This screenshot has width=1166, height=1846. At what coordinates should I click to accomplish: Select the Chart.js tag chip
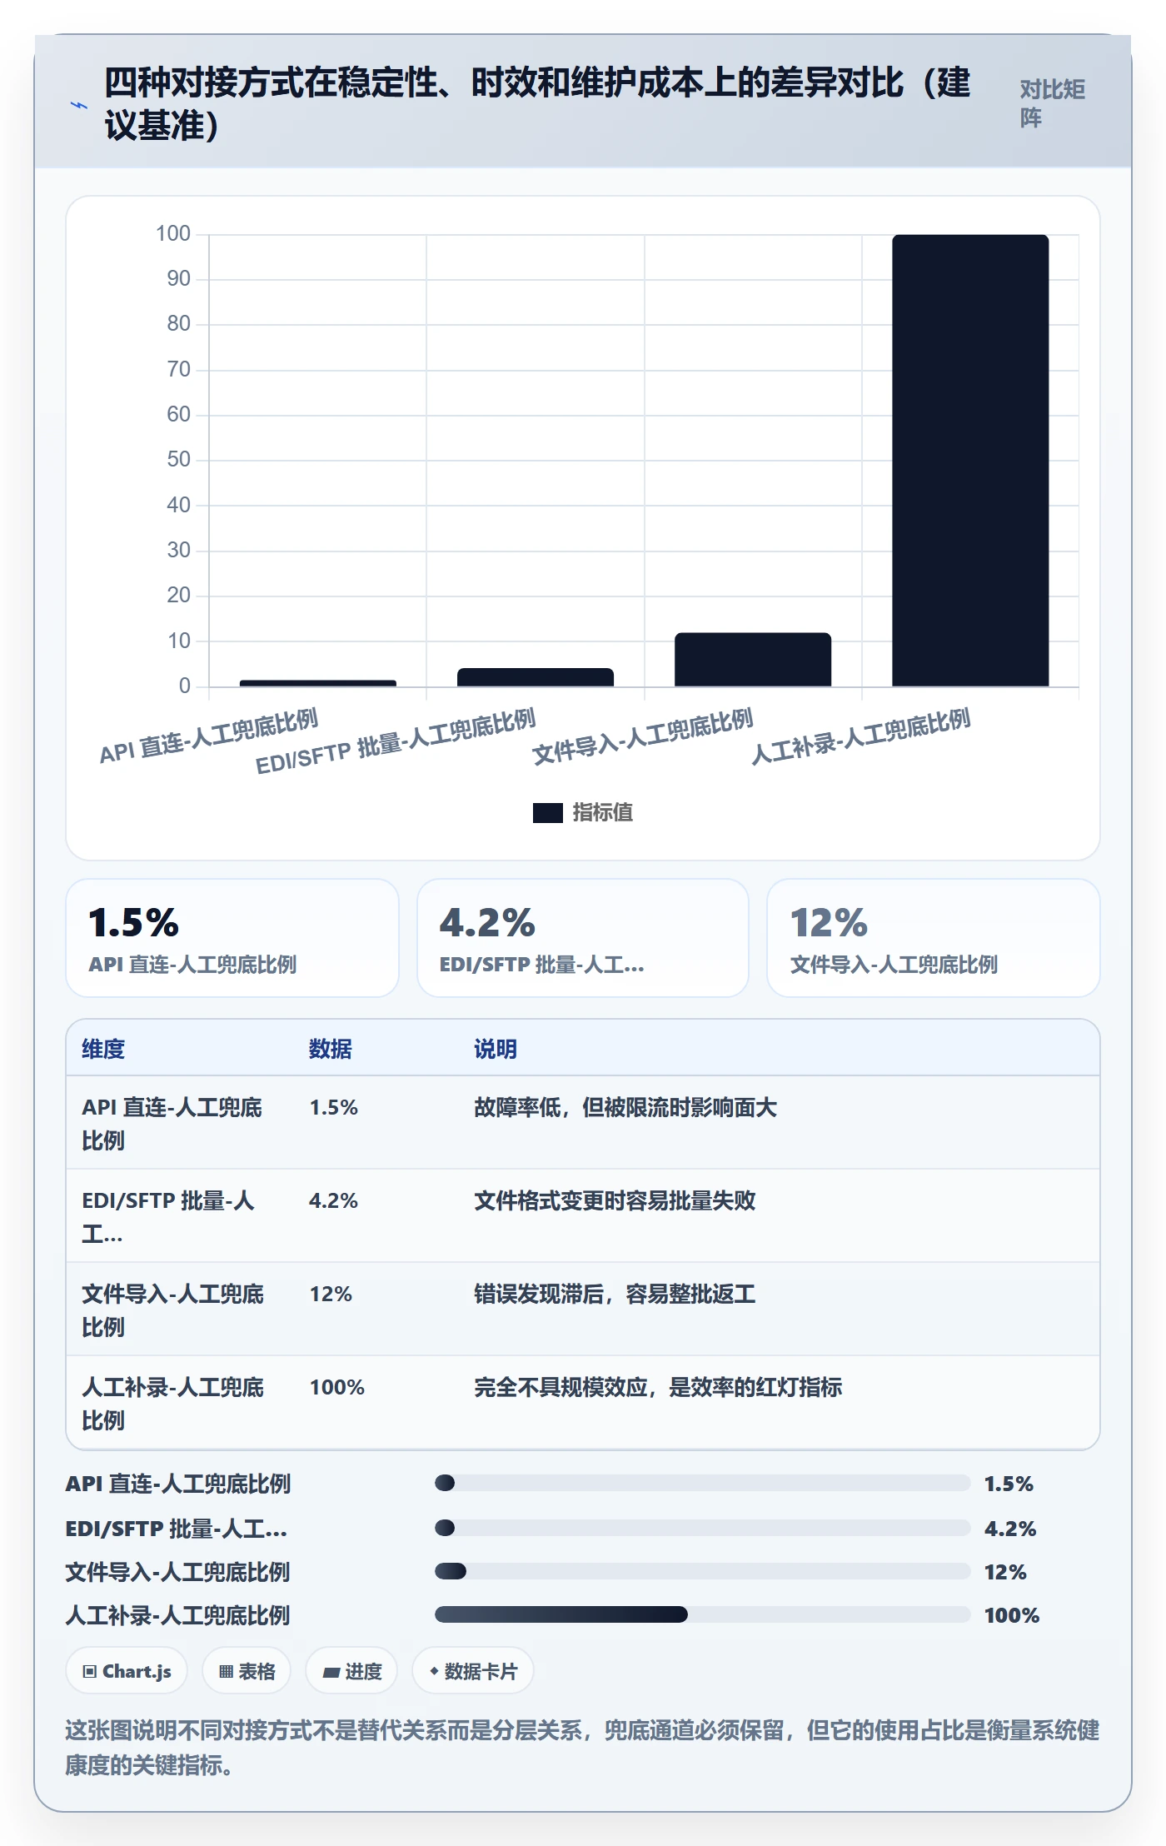[127, 1671]
